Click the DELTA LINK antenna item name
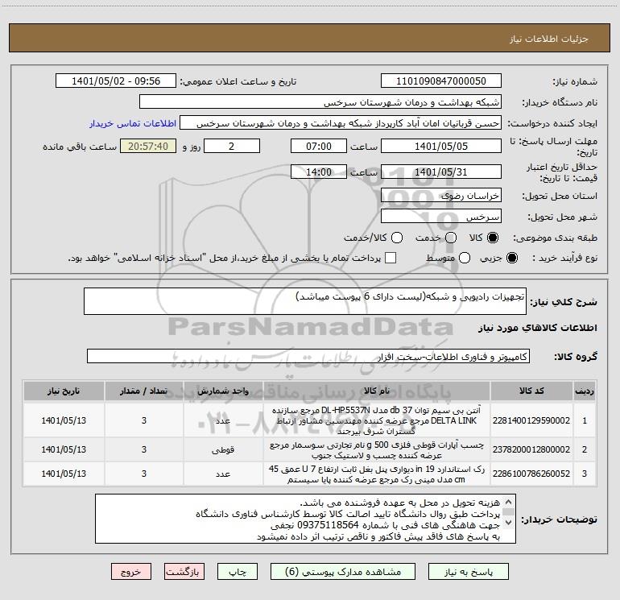The image size is (620, 600). 377,420
